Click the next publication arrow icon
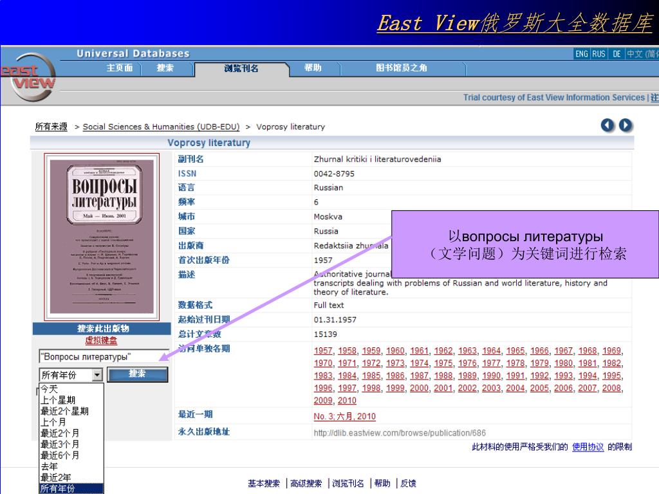The image size is (659, 494). coord(626,125)
